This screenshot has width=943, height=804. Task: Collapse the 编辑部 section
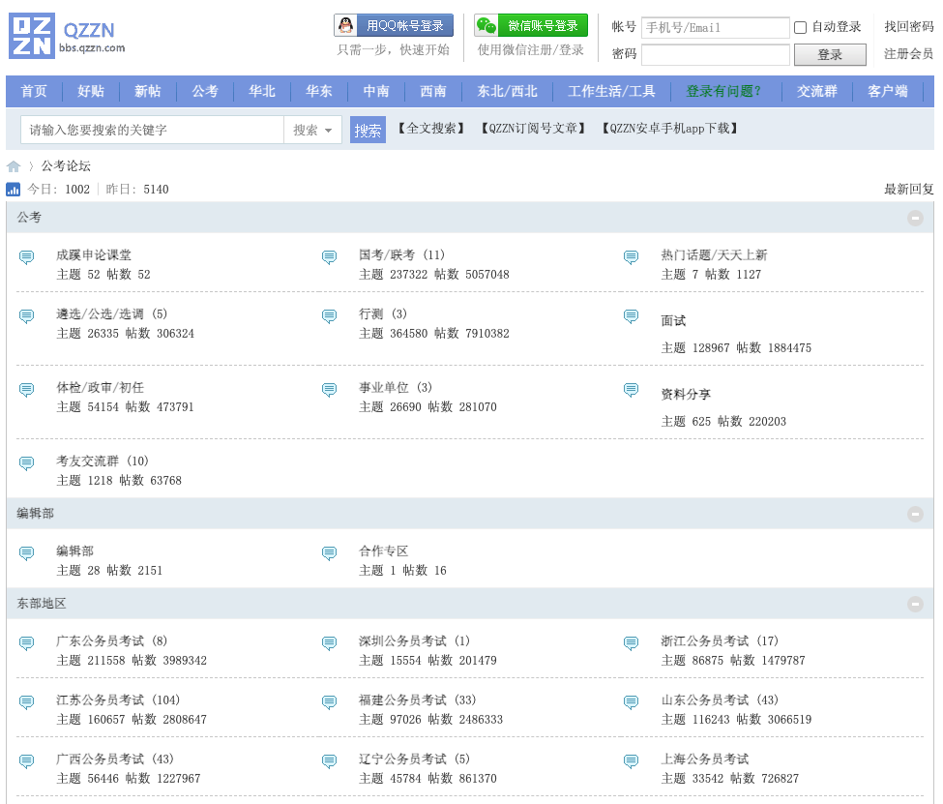[915, 514]
